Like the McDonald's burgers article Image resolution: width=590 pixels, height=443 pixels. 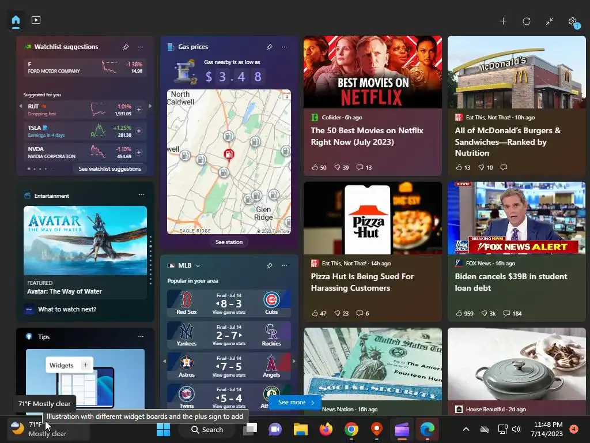pos(463,167)
